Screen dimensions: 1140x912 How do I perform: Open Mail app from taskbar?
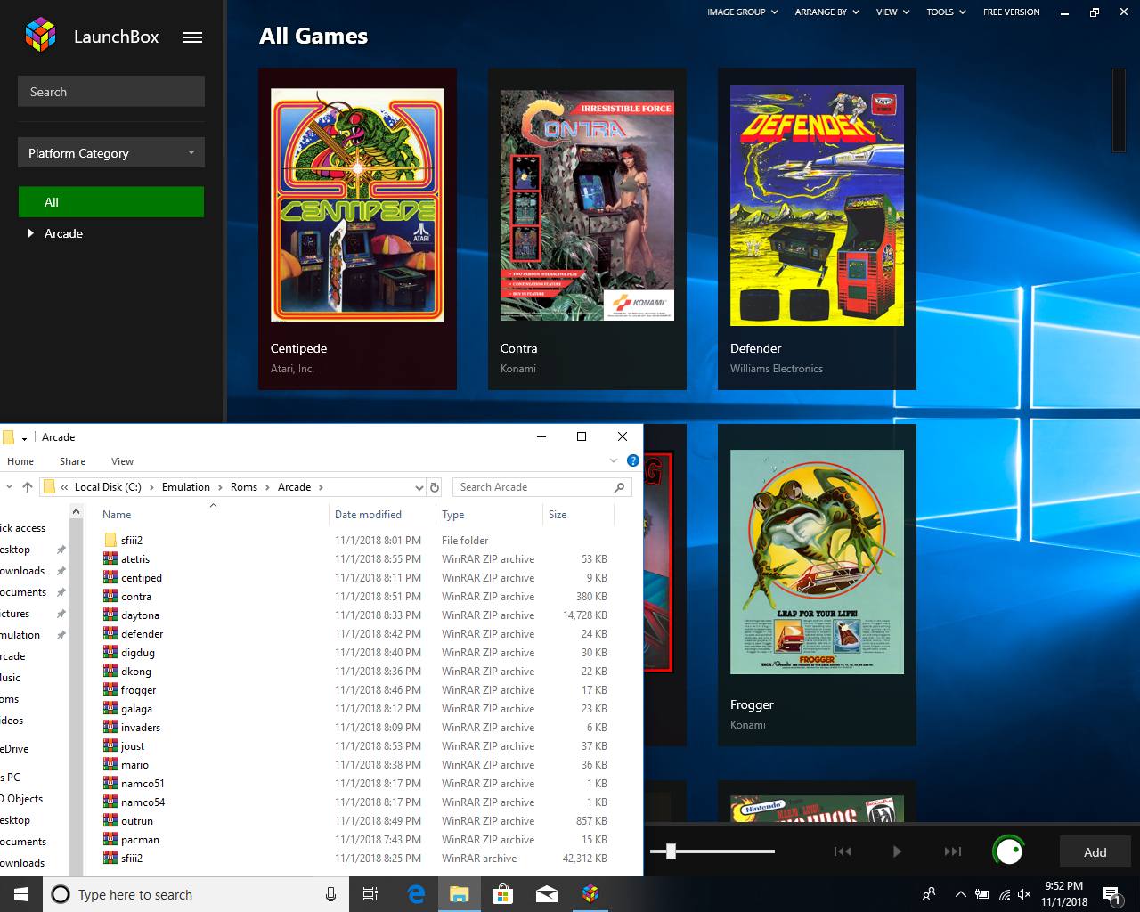click(x=547, y=894)
